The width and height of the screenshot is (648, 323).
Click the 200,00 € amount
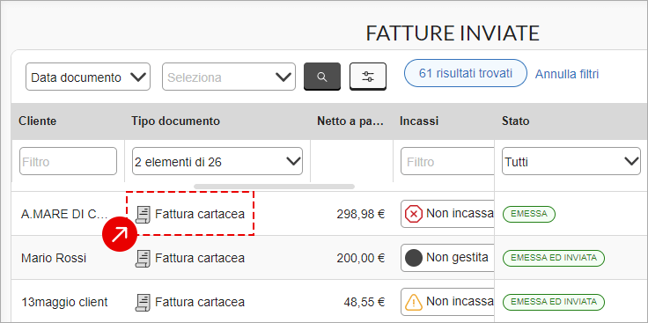[x=361, y=258]
